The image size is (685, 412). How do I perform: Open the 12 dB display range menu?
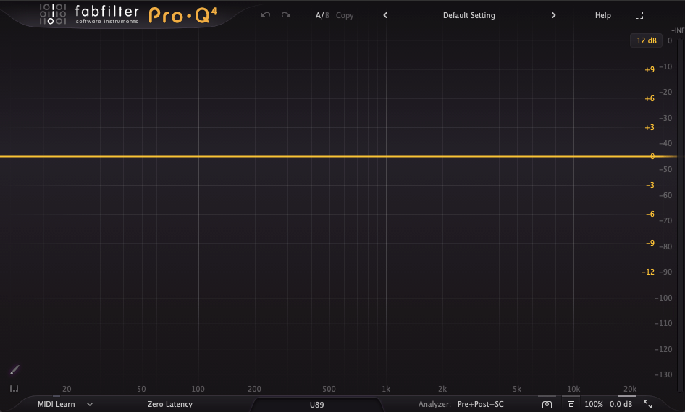coord(646,40)
